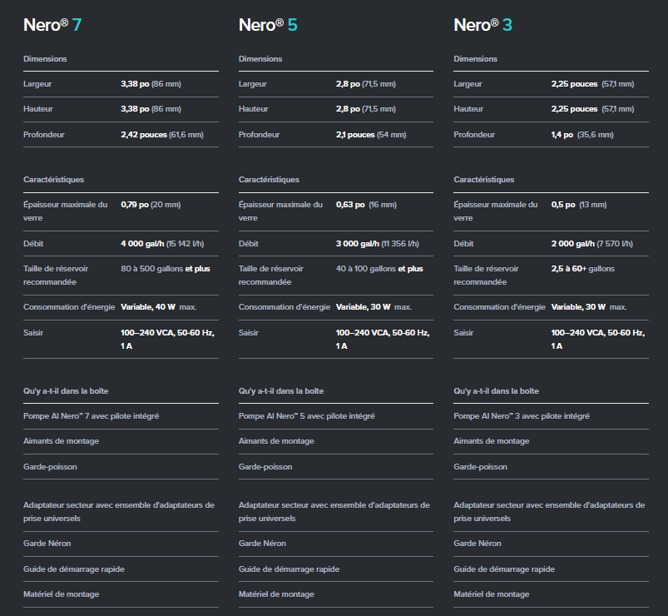
Task: Select the Caractéristiques heading under Nero 7
Action: (54, 180)
